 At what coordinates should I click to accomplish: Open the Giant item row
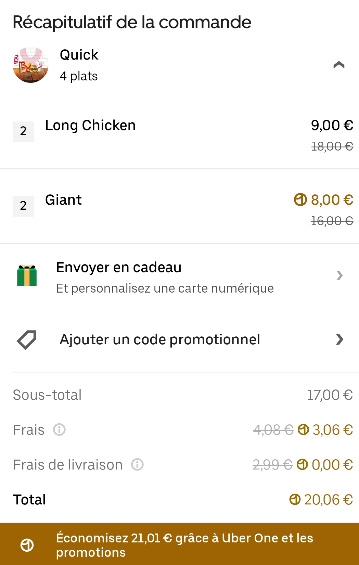click(x=64, y=200)
